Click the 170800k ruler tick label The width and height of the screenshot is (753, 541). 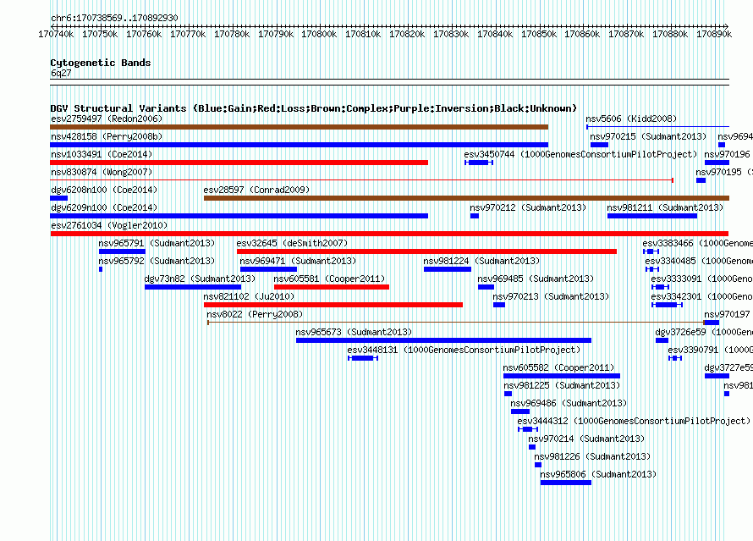(319, 34)
